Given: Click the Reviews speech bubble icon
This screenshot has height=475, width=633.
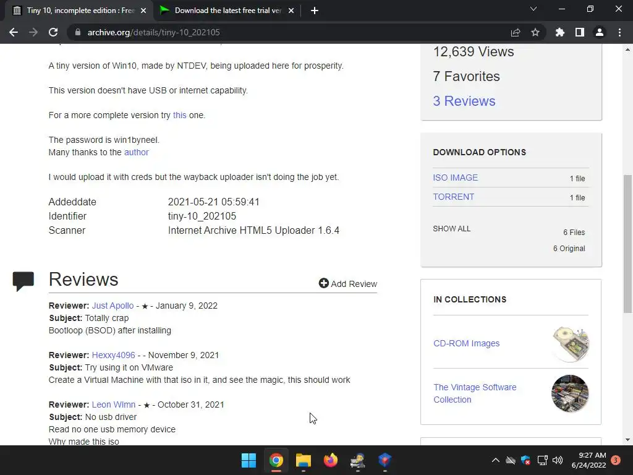Looking at the screenshot, I should point(23,281).
